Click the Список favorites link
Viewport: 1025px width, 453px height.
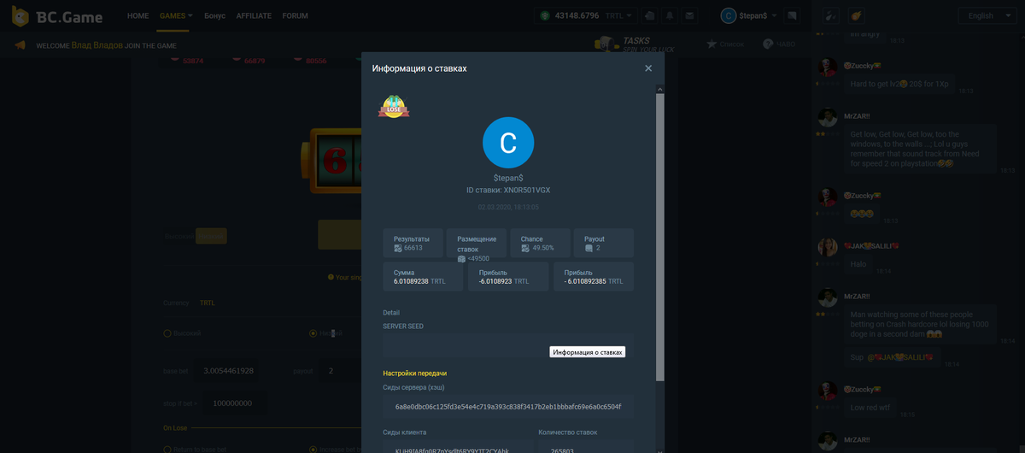pos(725,44)
